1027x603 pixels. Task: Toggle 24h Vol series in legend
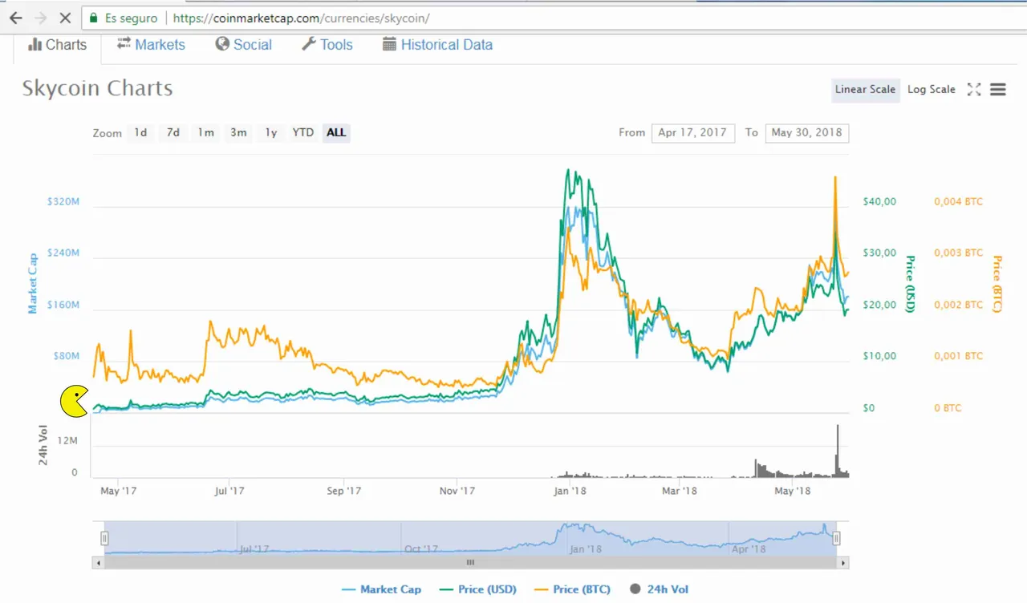coord(660,589)
